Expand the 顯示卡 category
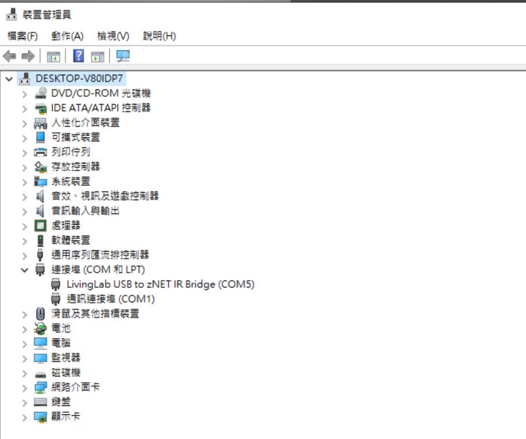 point(24,418)
